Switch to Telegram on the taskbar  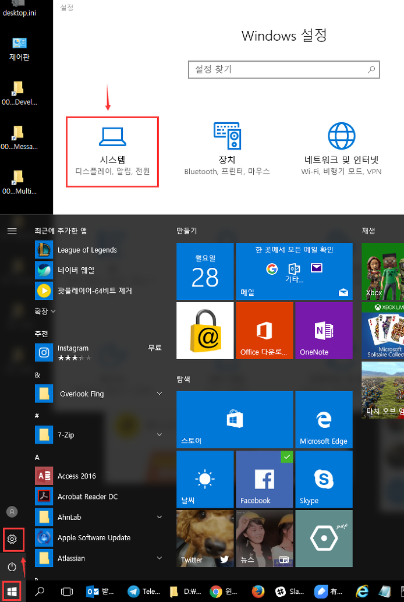click(x=144, y=592)
